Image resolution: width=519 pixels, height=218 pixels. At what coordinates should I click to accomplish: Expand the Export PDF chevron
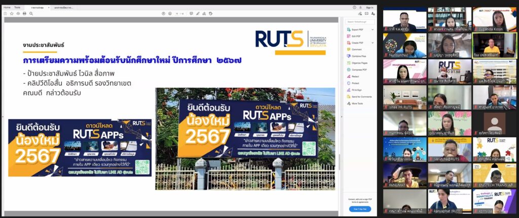click(373, 29)
